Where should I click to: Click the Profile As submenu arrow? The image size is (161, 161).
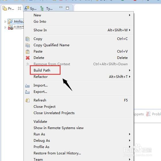pos(130,147)
